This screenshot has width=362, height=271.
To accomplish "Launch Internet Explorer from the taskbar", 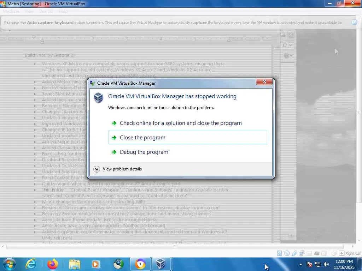I will click(x=30, y=264).
